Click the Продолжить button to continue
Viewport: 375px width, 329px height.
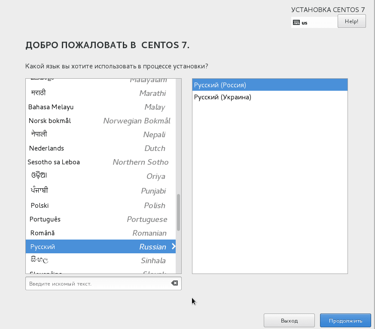[x=345, y=321]
